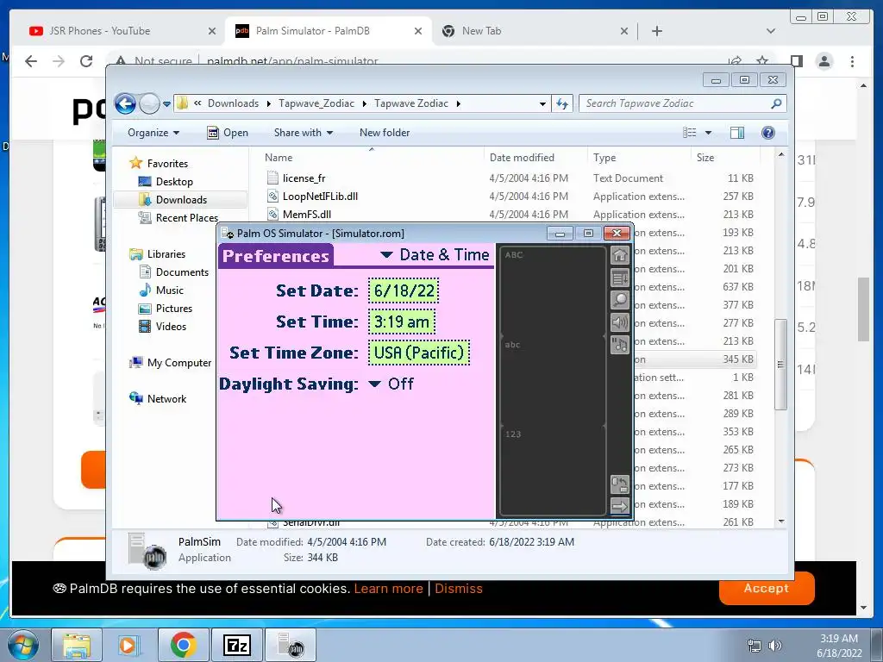Open the Chrome three-dot menu

pos(852,61)
